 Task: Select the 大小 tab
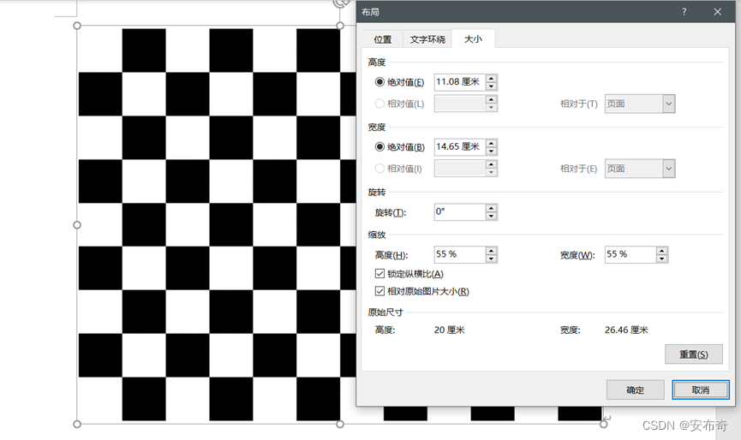473,39
